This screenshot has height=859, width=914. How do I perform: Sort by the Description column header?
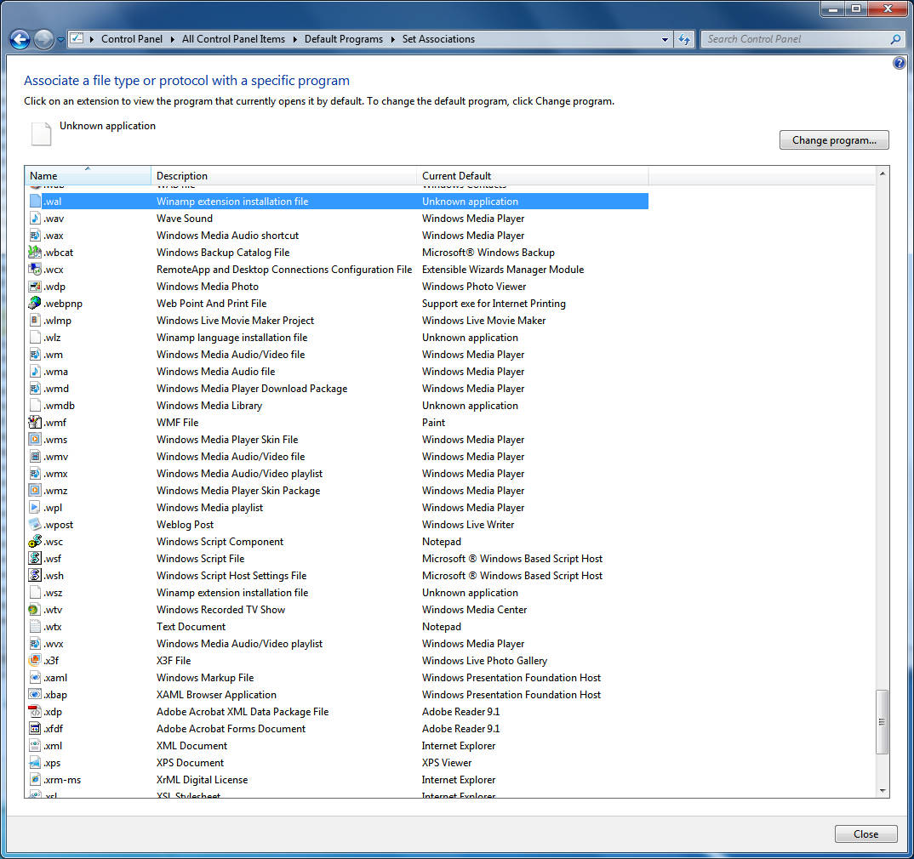(x=283, y=175)
